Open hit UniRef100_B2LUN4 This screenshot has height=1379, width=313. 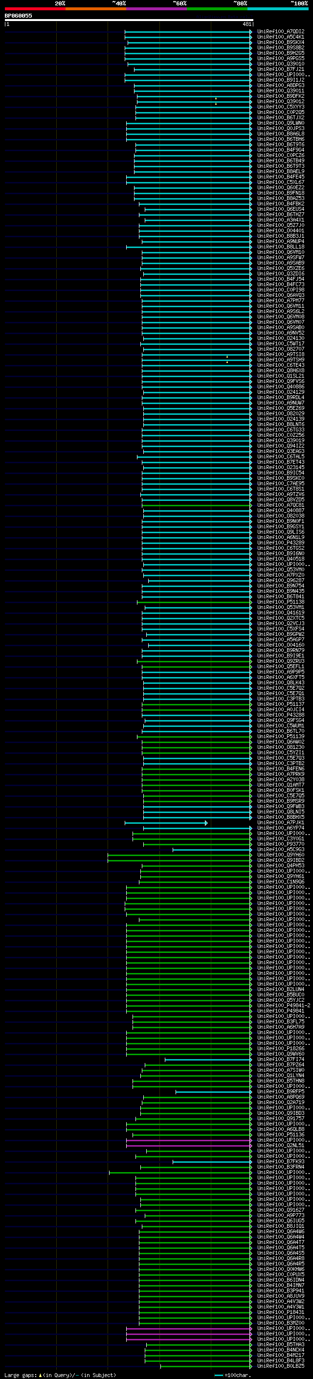[x=280, y=989]
